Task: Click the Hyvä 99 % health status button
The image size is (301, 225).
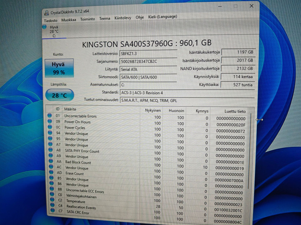Action: point(59,68)
